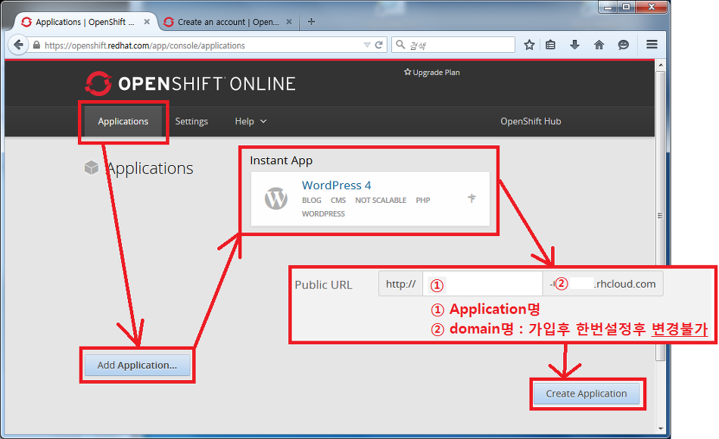The width and height of the screenshot is (719, 439).
Task: Click the Instant App heading
Action: tap(281, 160)
